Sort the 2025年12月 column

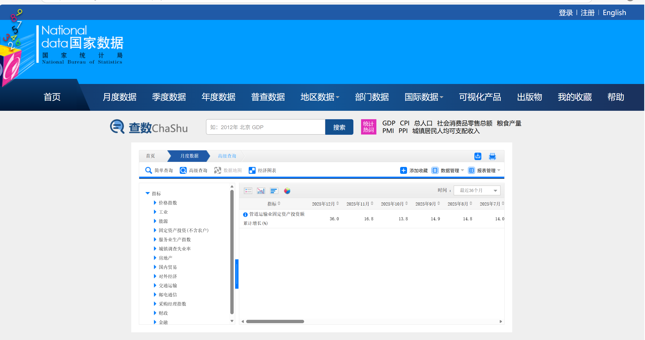(x=338, y=203)
